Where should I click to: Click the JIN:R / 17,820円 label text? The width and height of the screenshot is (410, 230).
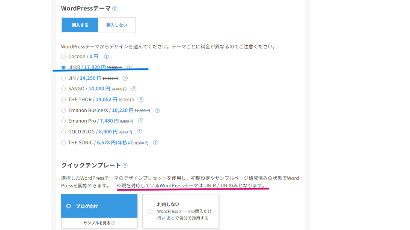(87, 67)
